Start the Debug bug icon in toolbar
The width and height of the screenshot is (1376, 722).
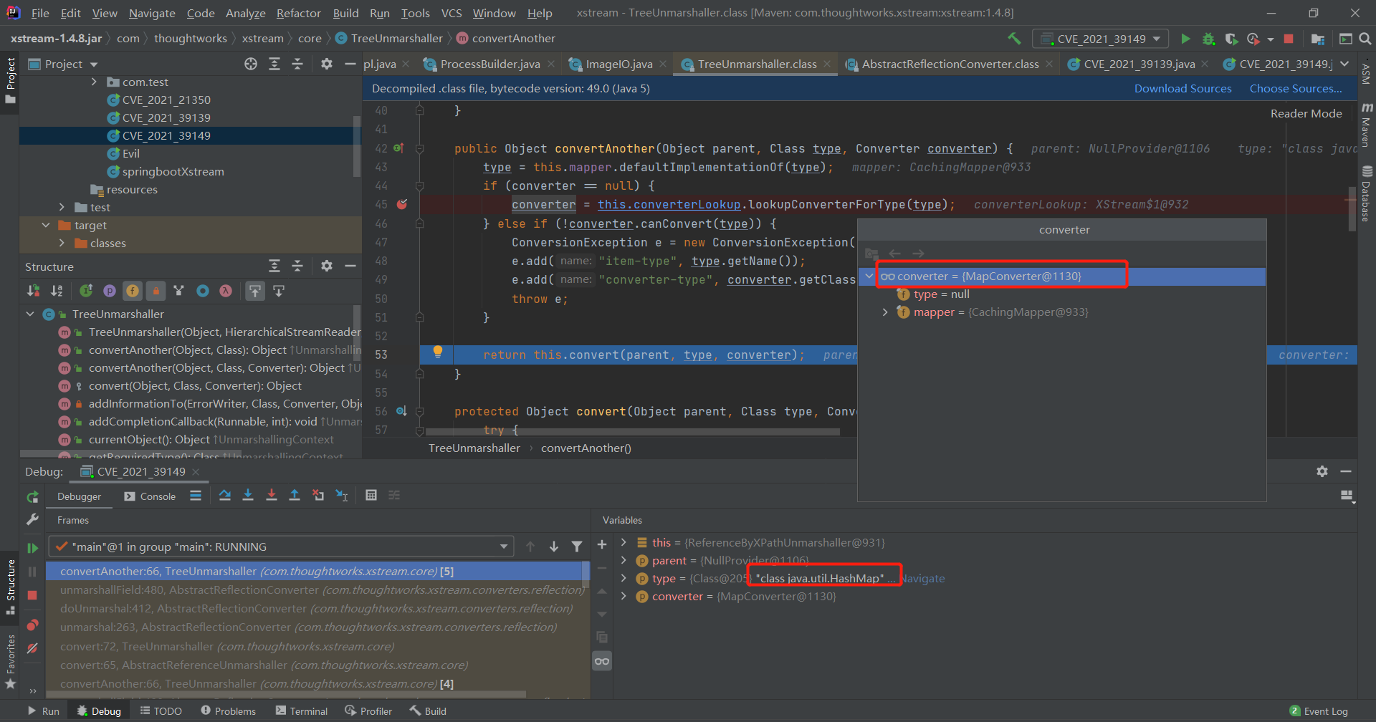click(x=1208, y=39)
